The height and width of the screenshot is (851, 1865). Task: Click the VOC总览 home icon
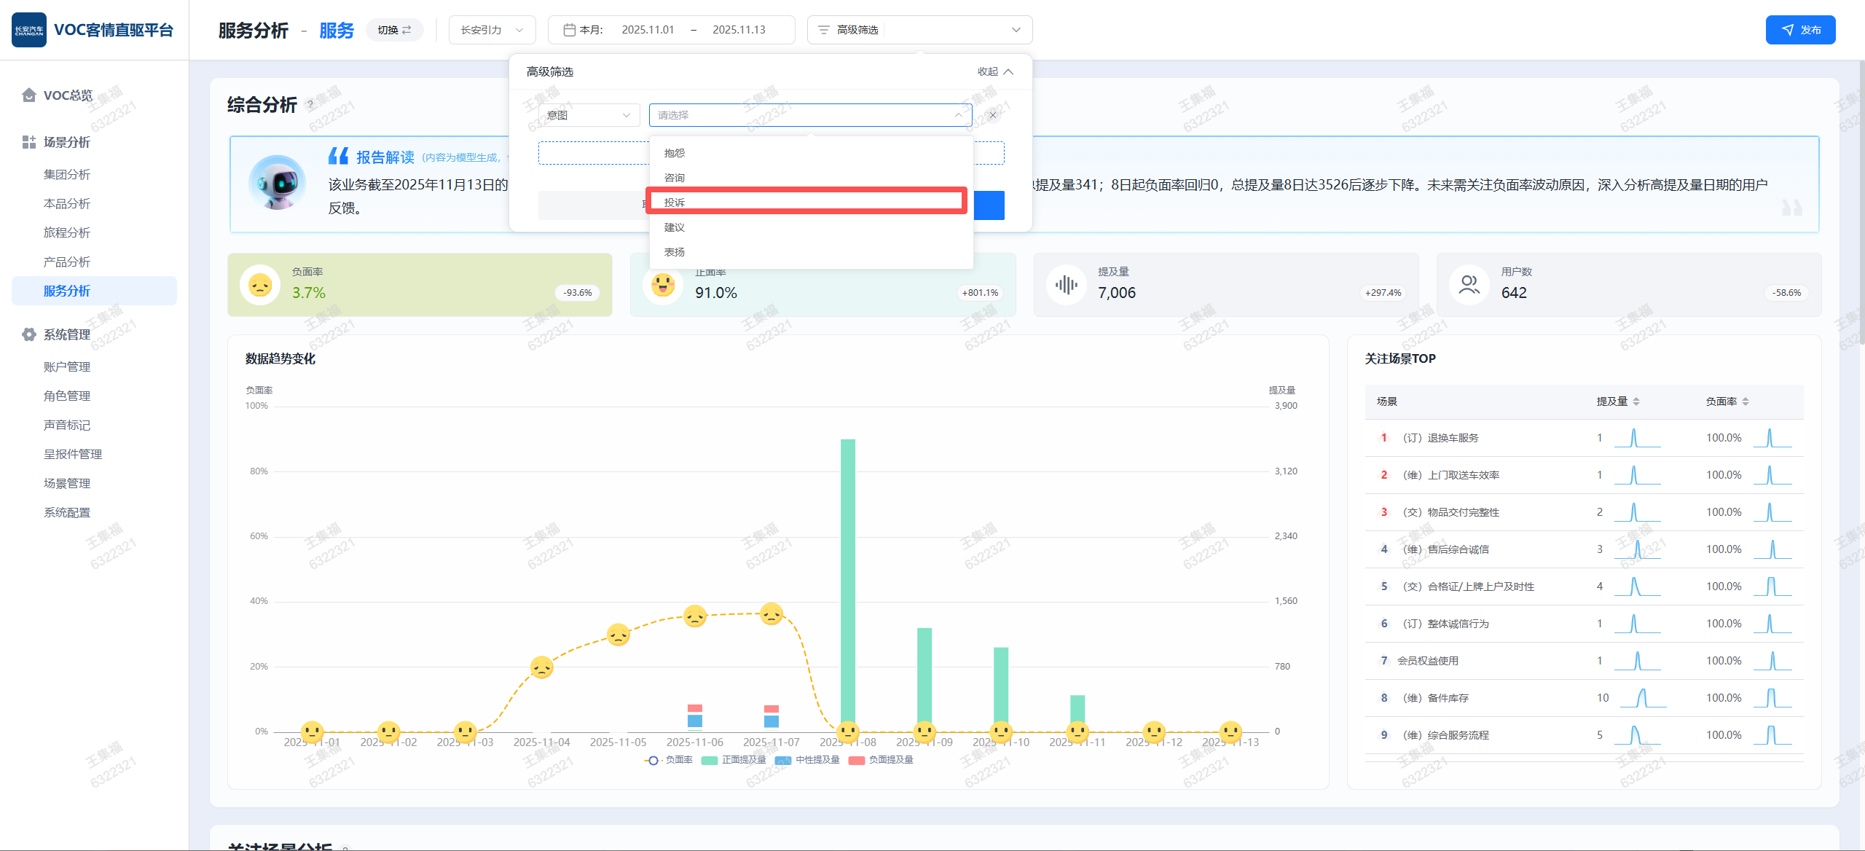(x=29, y=95)
